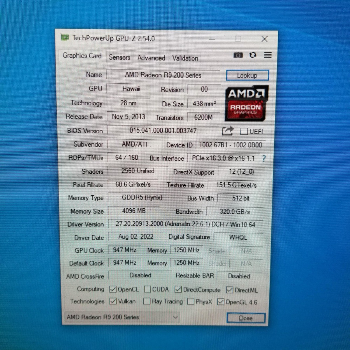
Task: Click the BIOS Version value field
Action: coord(163,130)
